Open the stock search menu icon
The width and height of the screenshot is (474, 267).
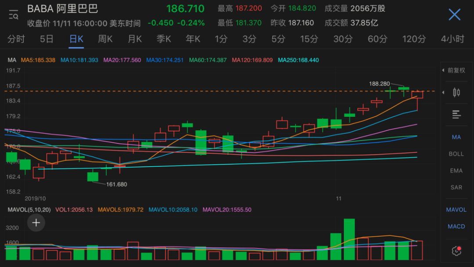[x=13, y=14]
